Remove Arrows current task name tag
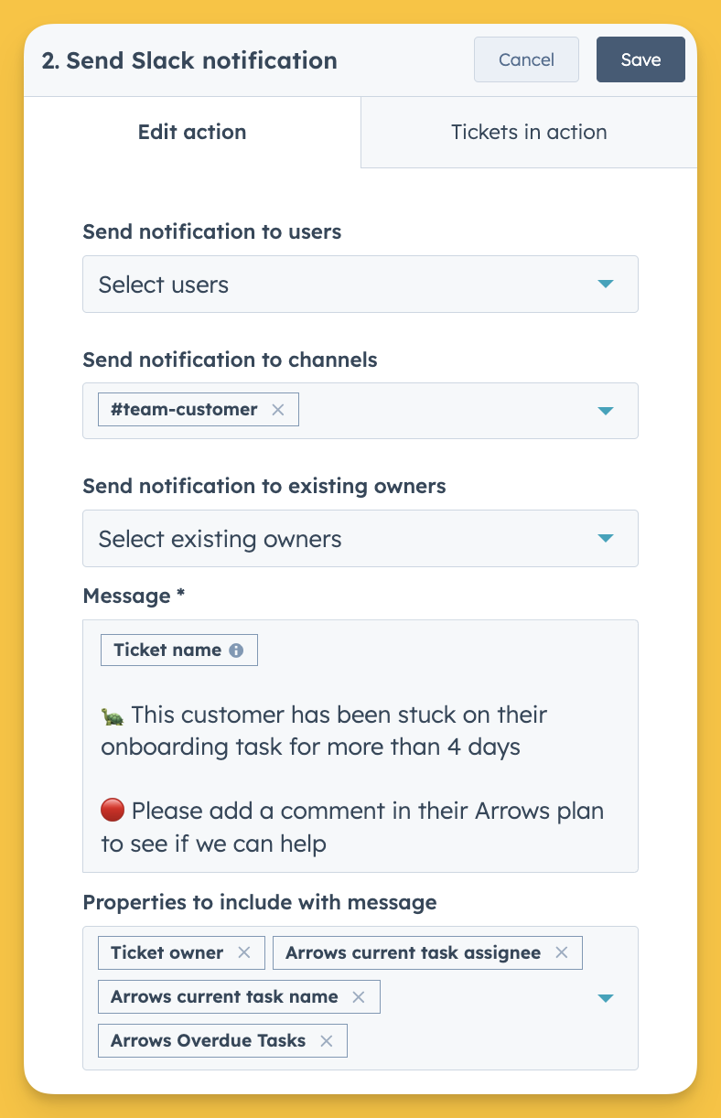Image resolution: width=721 pixels, height=1118 pixels. 359,996
